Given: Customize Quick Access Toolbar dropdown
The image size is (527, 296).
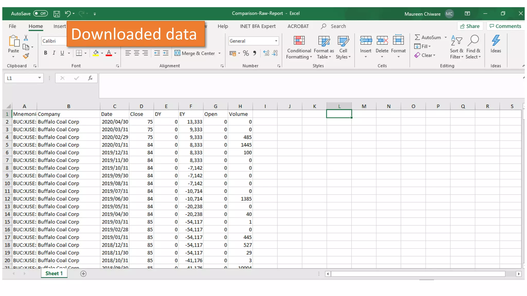Looking at the screenshot, I should click(95, 14).
